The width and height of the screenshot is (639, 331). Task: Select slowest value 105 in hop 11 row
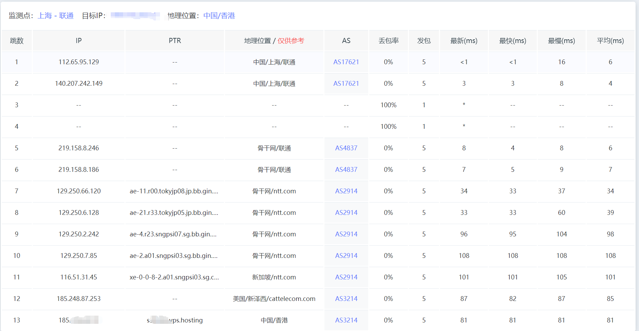pos(561,277)
